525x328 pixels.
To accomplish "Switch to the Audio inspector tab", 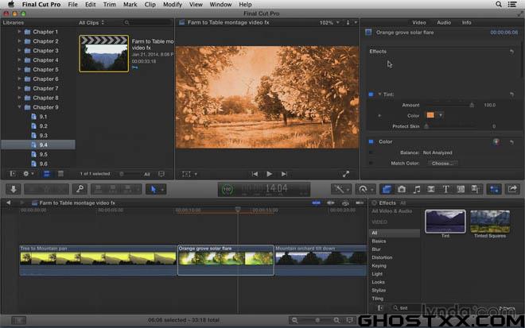I will pyautogui.click(x=444, y=22).
